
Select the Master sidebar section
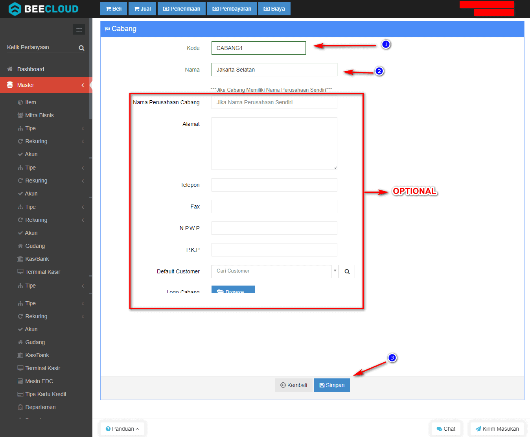46,85
